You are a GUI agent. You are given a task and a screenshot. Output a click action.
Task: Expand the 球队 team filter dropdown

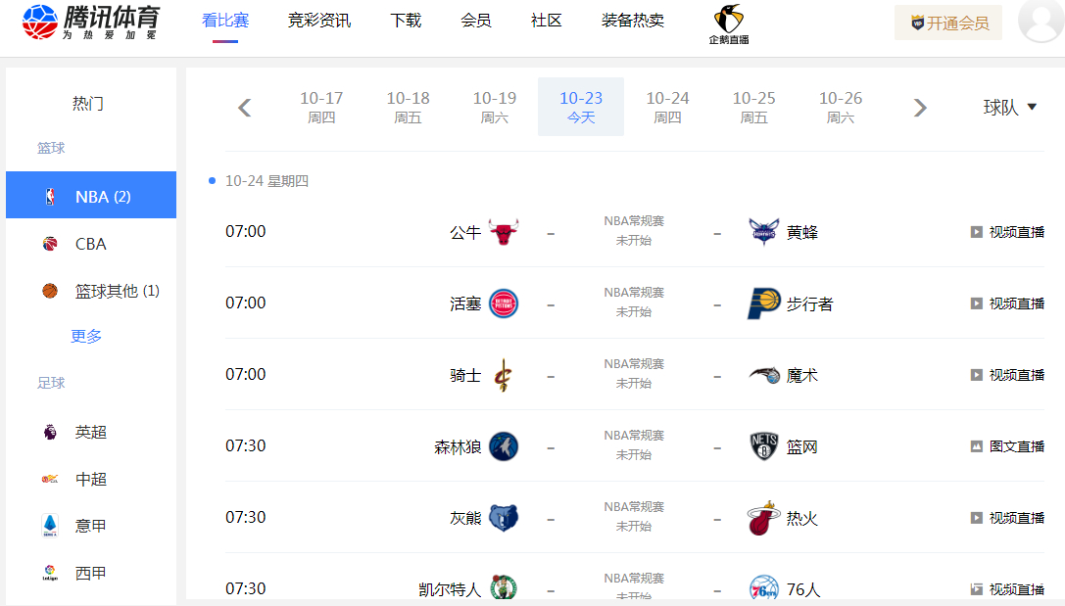[1009, 108]
